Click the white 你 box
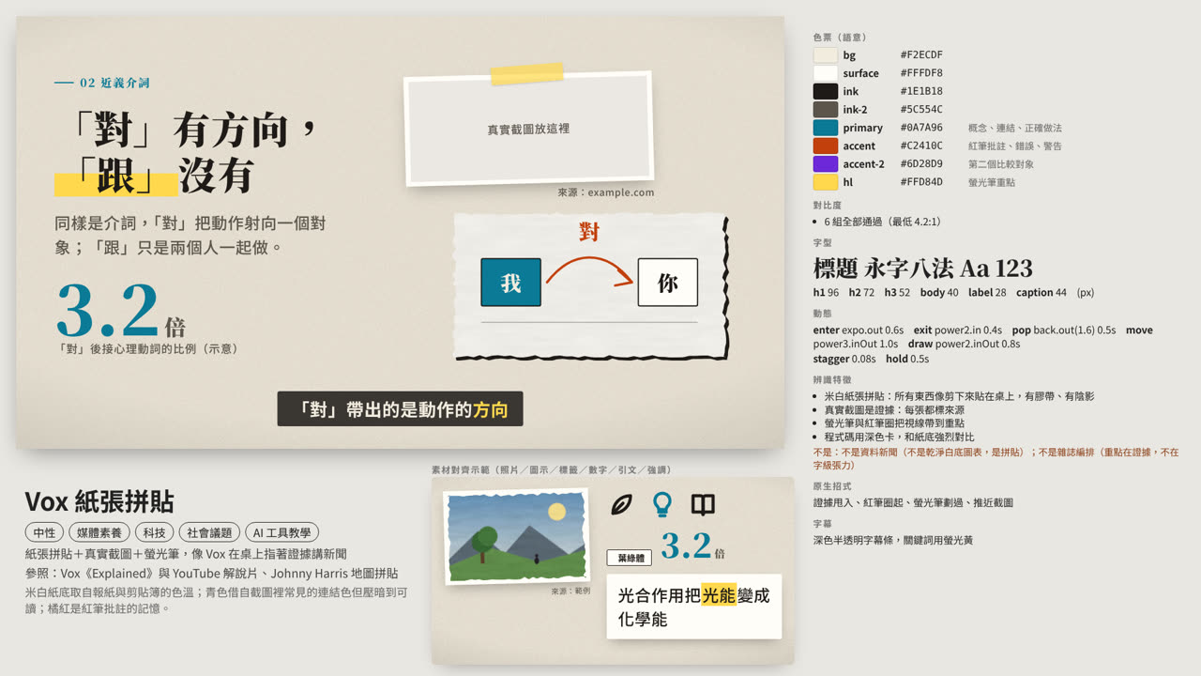The image size is (1201, 676). coord(668,283)
